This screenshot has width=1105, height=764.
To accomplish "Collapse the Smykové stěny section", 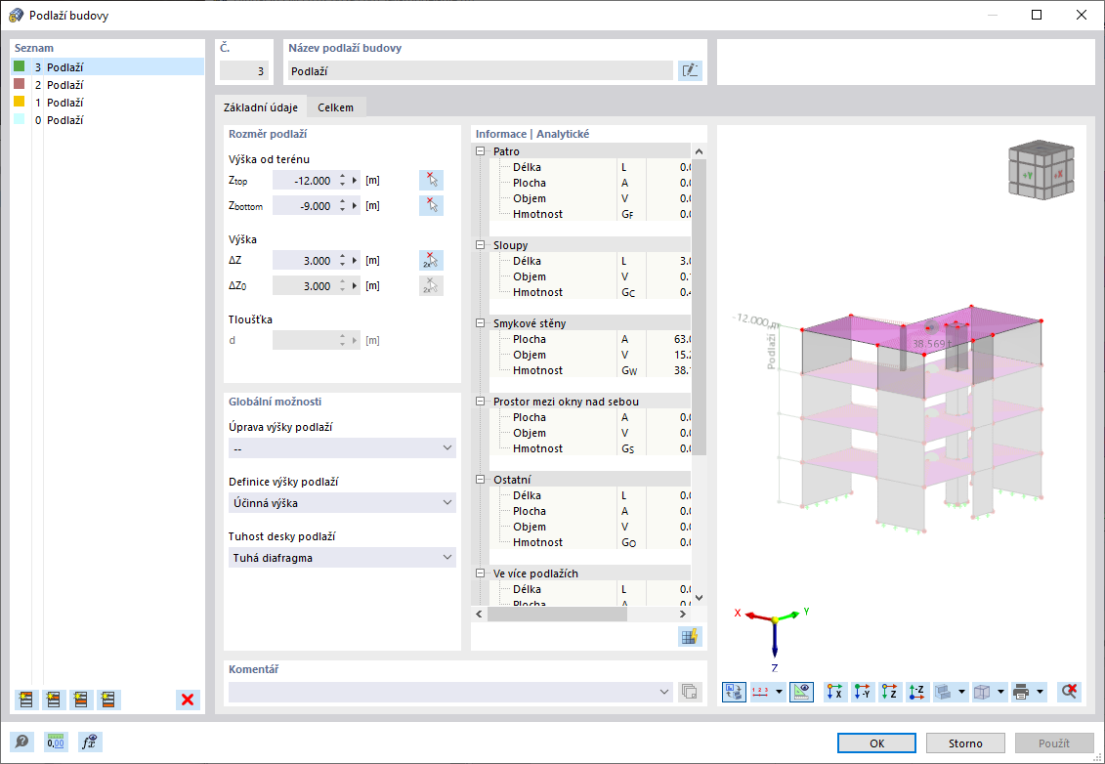I will 481,323.
